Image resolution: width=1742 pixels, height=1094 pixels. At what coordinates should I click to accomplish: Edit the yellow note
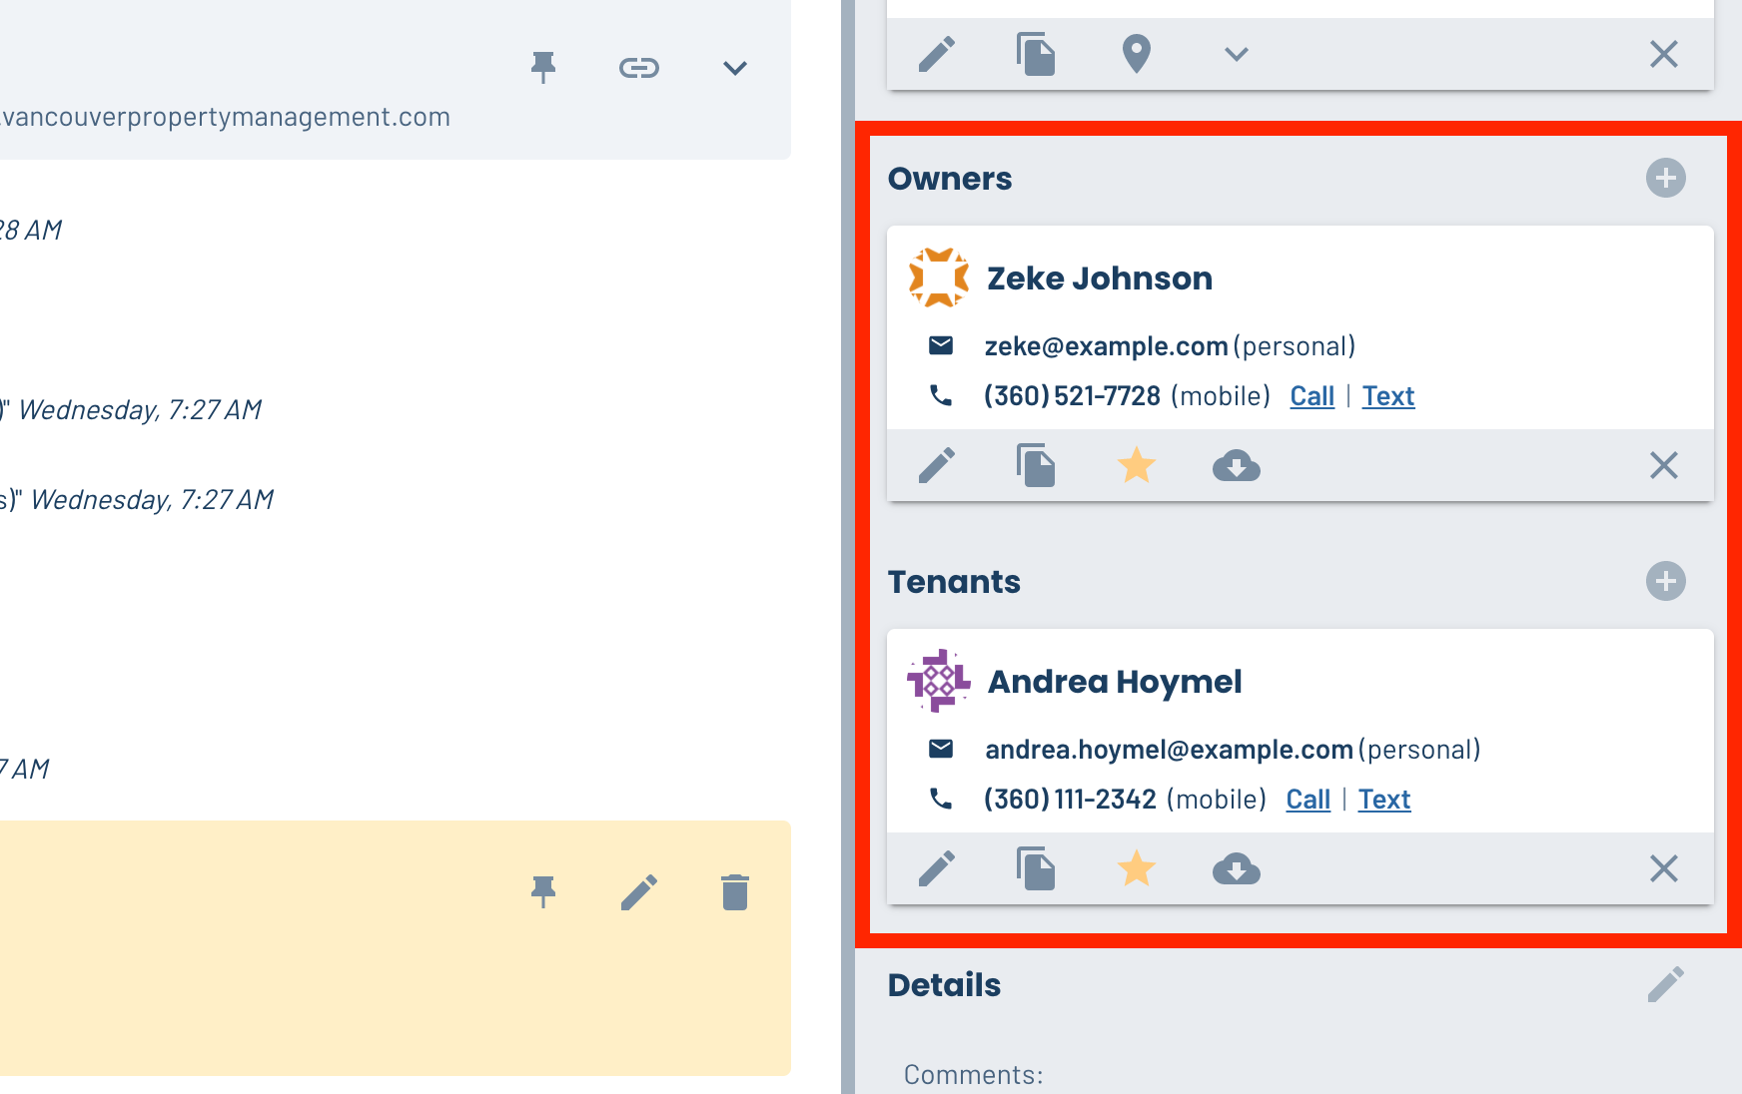click(639, 892)
